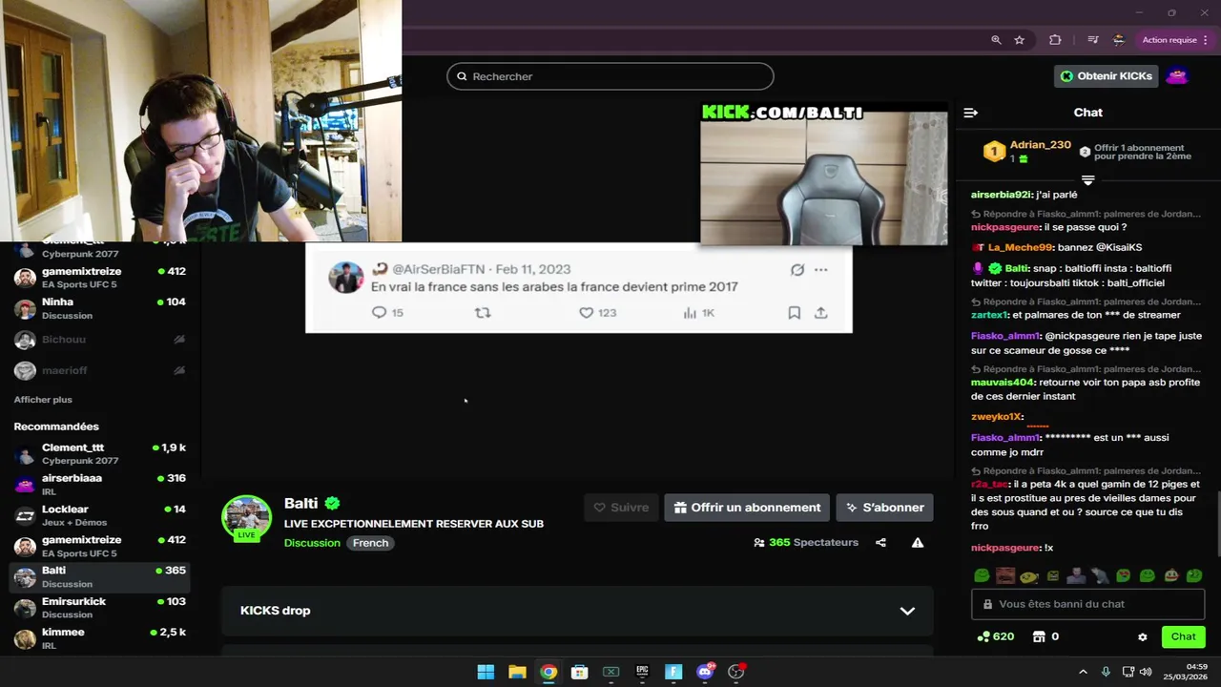
Task: Open Clement_ttt recommended channel
Action: (100, 454)
